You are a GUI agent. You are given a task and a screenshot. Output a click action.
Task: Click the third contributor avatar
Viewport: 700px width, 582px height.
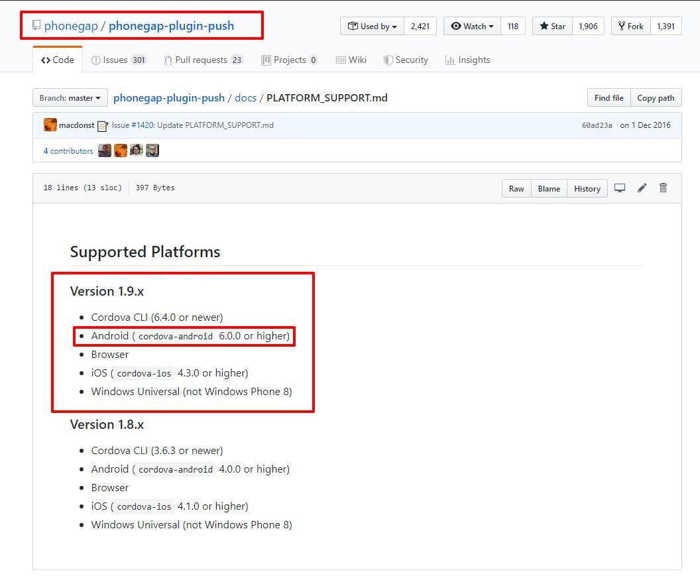(136, 150)
